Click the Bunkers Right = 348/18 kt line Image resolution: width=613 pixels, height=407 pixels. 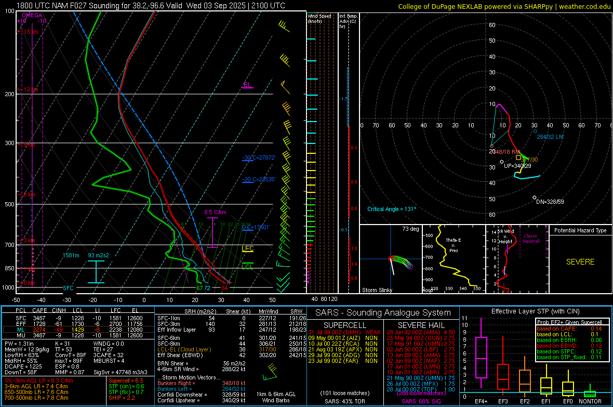(x=202, y=383)
